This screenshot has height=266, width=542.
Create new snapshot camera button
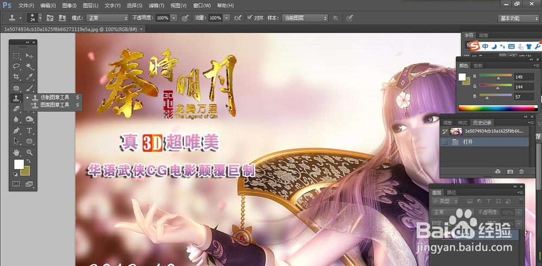(x=510, y=171)
